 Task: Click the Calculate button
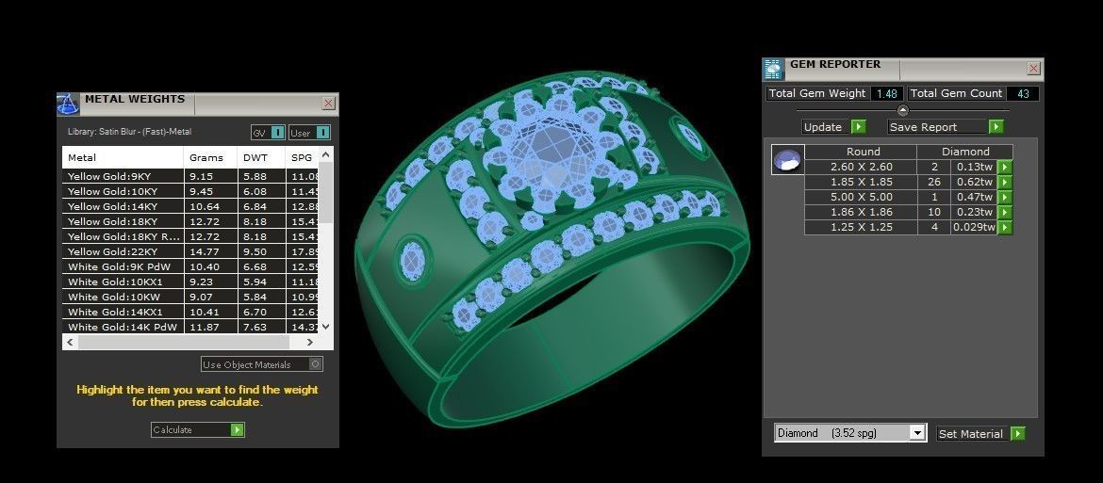tap(198, 429)
